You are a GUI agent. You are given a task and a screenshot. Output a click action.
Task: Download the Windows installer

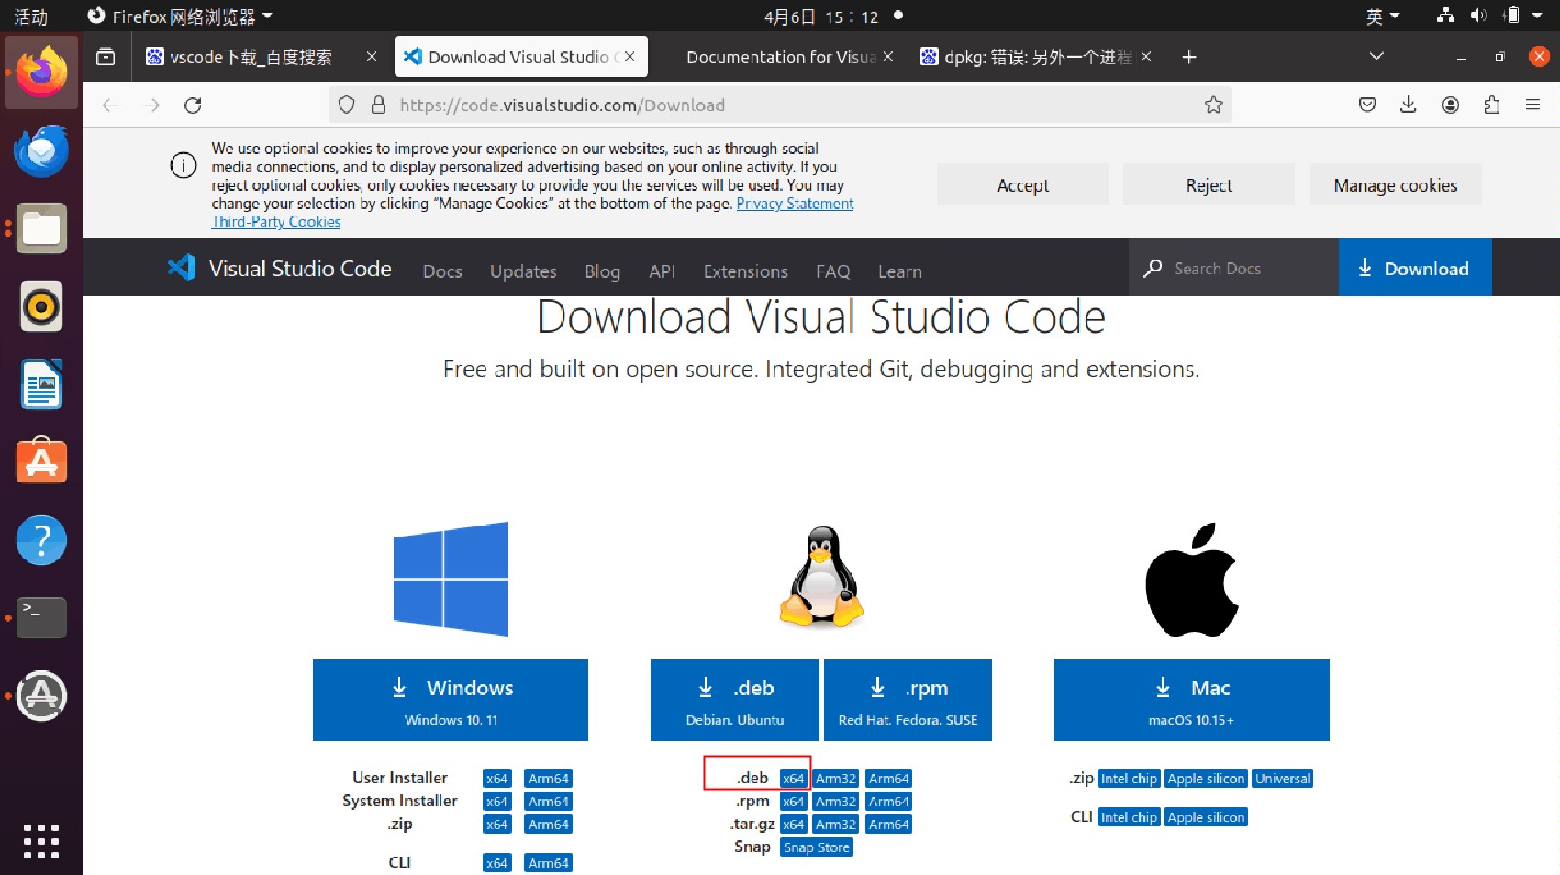click(451, 700)
